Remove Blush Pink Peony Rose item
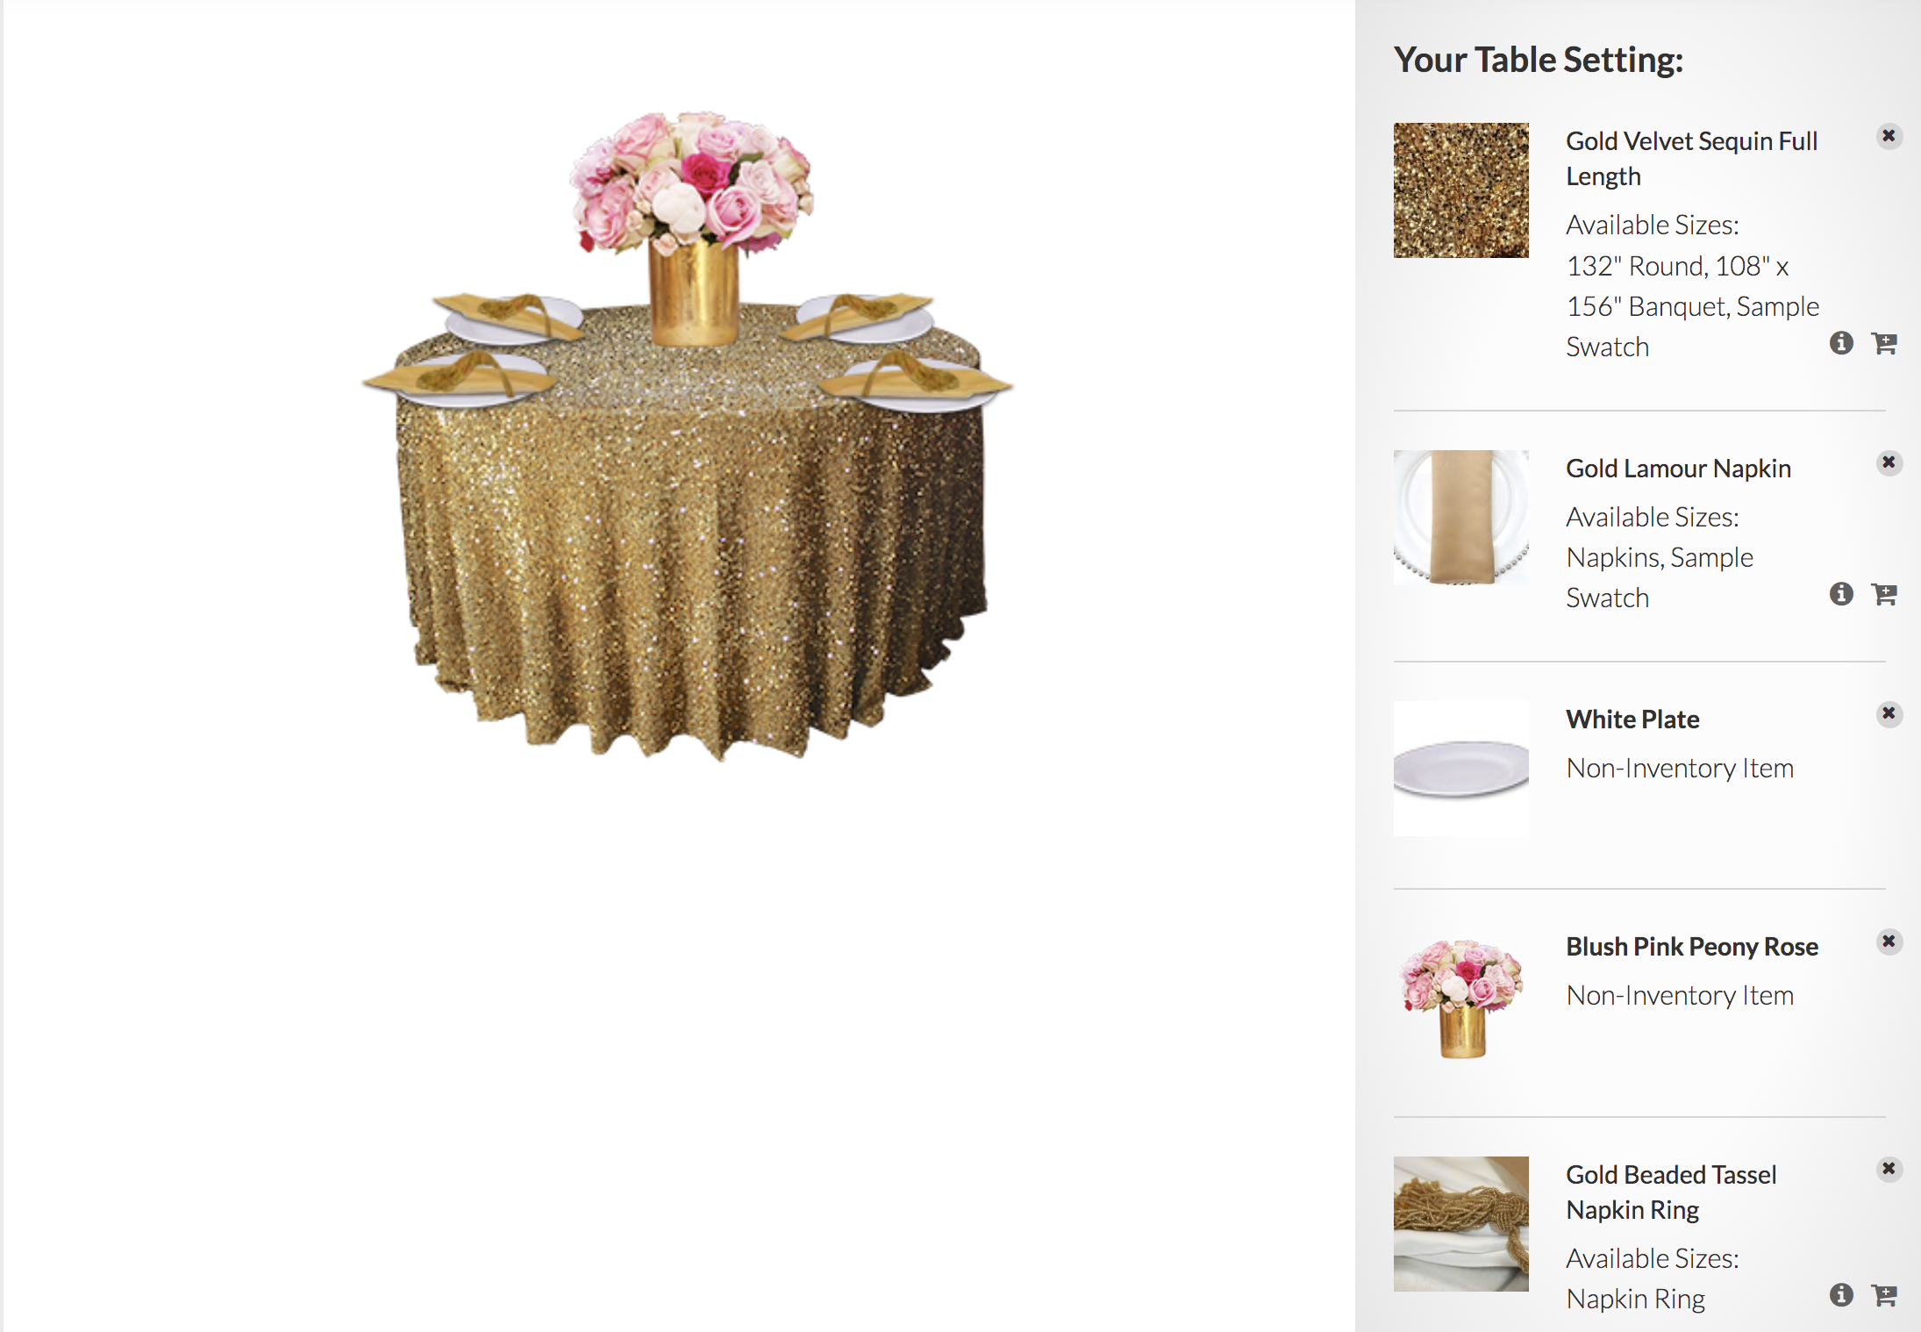This screenshot has height=1332, width=1921. click(1889, 942)
